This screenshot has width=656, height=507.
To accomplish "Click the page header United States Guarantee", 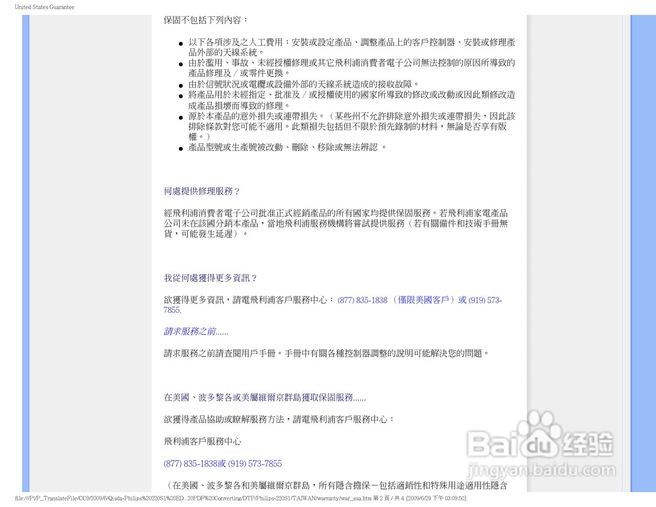I will [45, 7].
